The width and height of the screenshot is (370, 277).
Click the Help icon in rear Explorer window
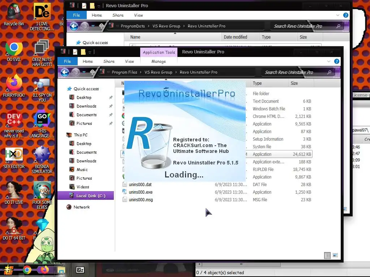coord(346,15)
